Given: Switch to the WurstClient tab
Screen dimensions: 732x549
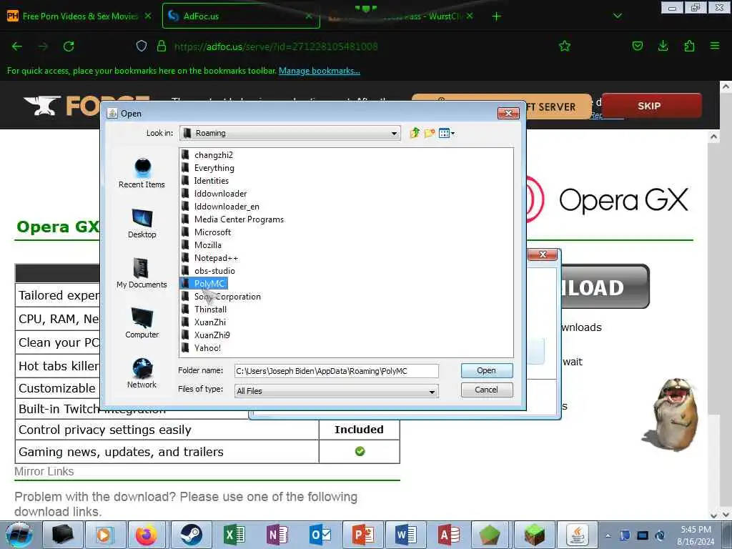Looking at the screenshot, I should click(400, 16).
